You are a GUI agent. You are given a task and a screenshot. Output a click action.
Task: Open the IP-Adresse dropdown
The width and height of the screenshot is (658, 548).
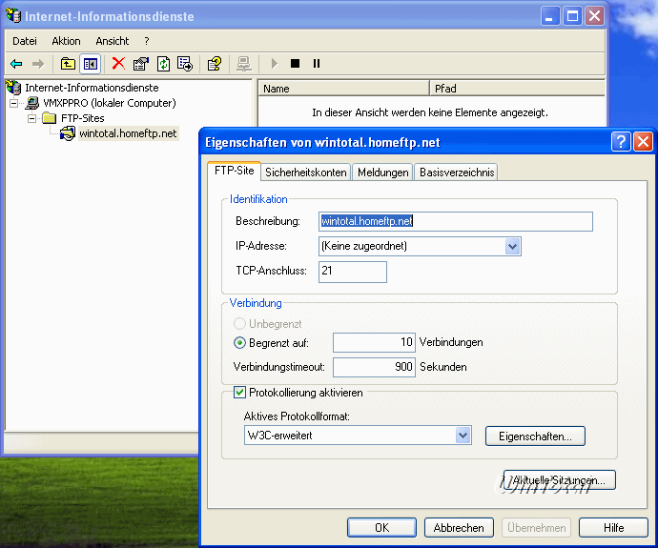[x=512, y=246]
